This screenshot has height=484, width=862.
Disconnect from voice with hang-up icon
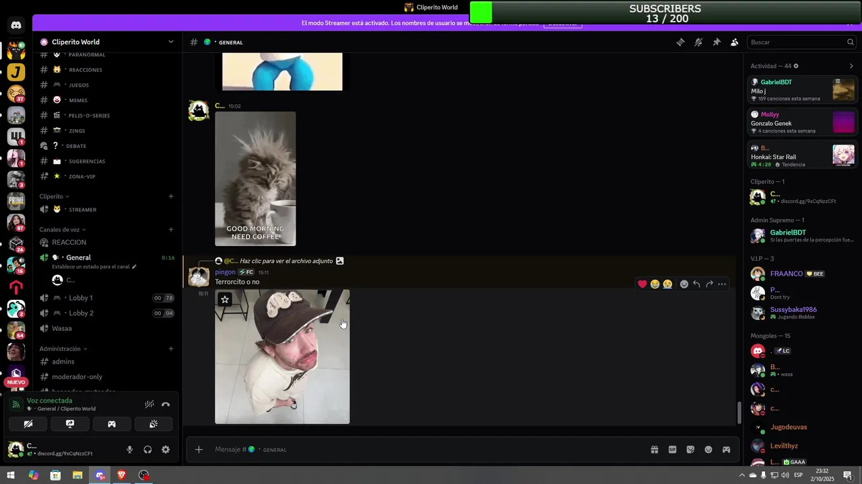[166, 404]
